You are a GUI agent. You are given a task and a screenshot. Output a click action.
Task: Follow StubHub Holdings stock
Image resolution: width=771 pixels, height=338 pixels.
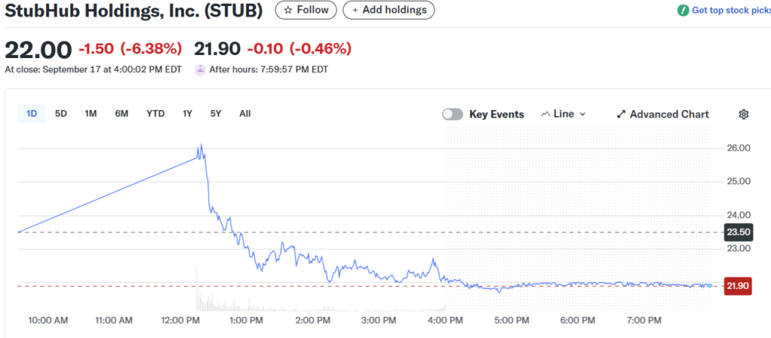(x=306, y=10)
